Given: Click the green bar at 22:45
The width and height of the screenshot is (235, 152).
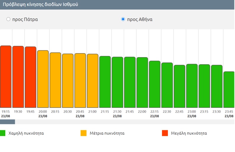Looking at the screenshot, I should click(179, 86).
